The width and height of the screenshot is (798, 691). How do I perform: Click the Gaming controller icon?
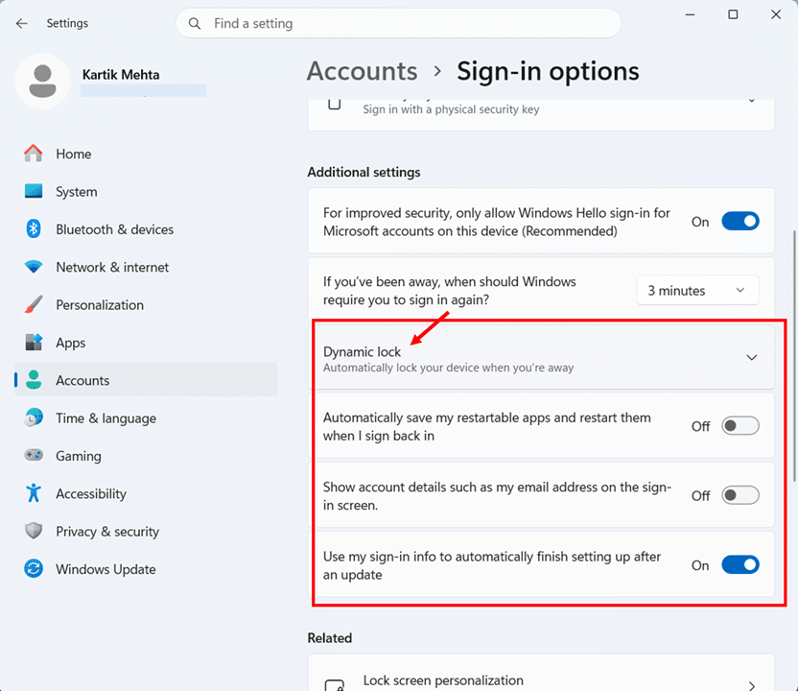pyautogui.click(x=34, y=455)
